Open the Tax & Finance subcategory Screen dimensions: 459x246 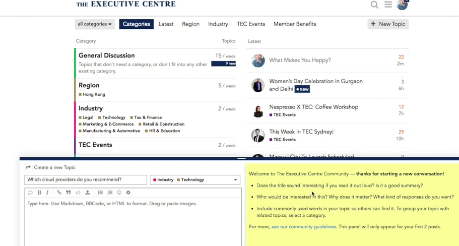click(146, 117)
